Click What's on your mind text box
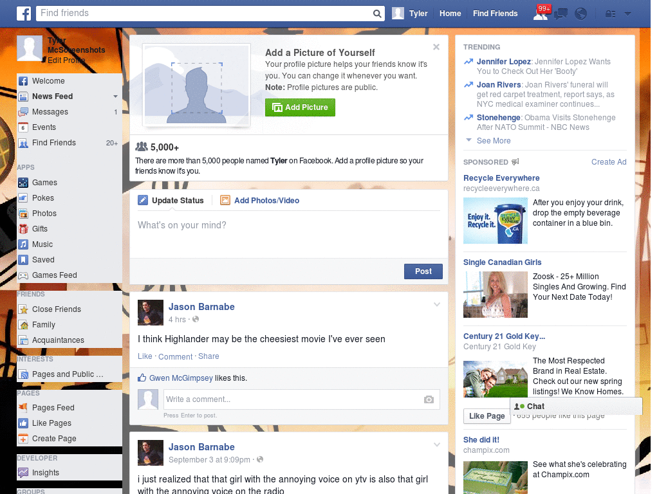The image size is (659, 494). (x=289, y=235)
